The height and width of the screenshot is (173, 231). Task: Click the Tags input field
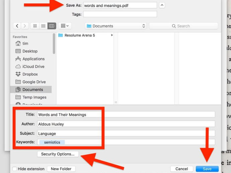120,14
